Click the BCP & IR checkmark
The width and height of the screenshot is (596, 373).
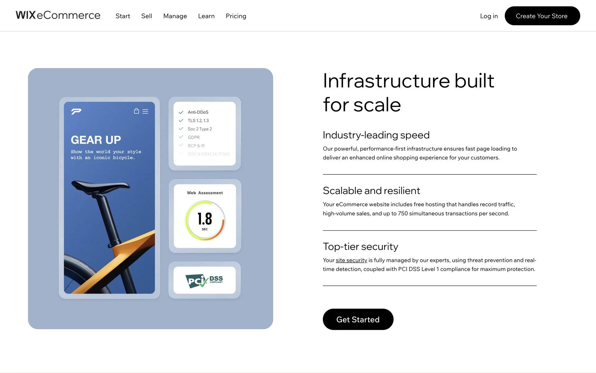pyautogui.click(x=181, y=145)
